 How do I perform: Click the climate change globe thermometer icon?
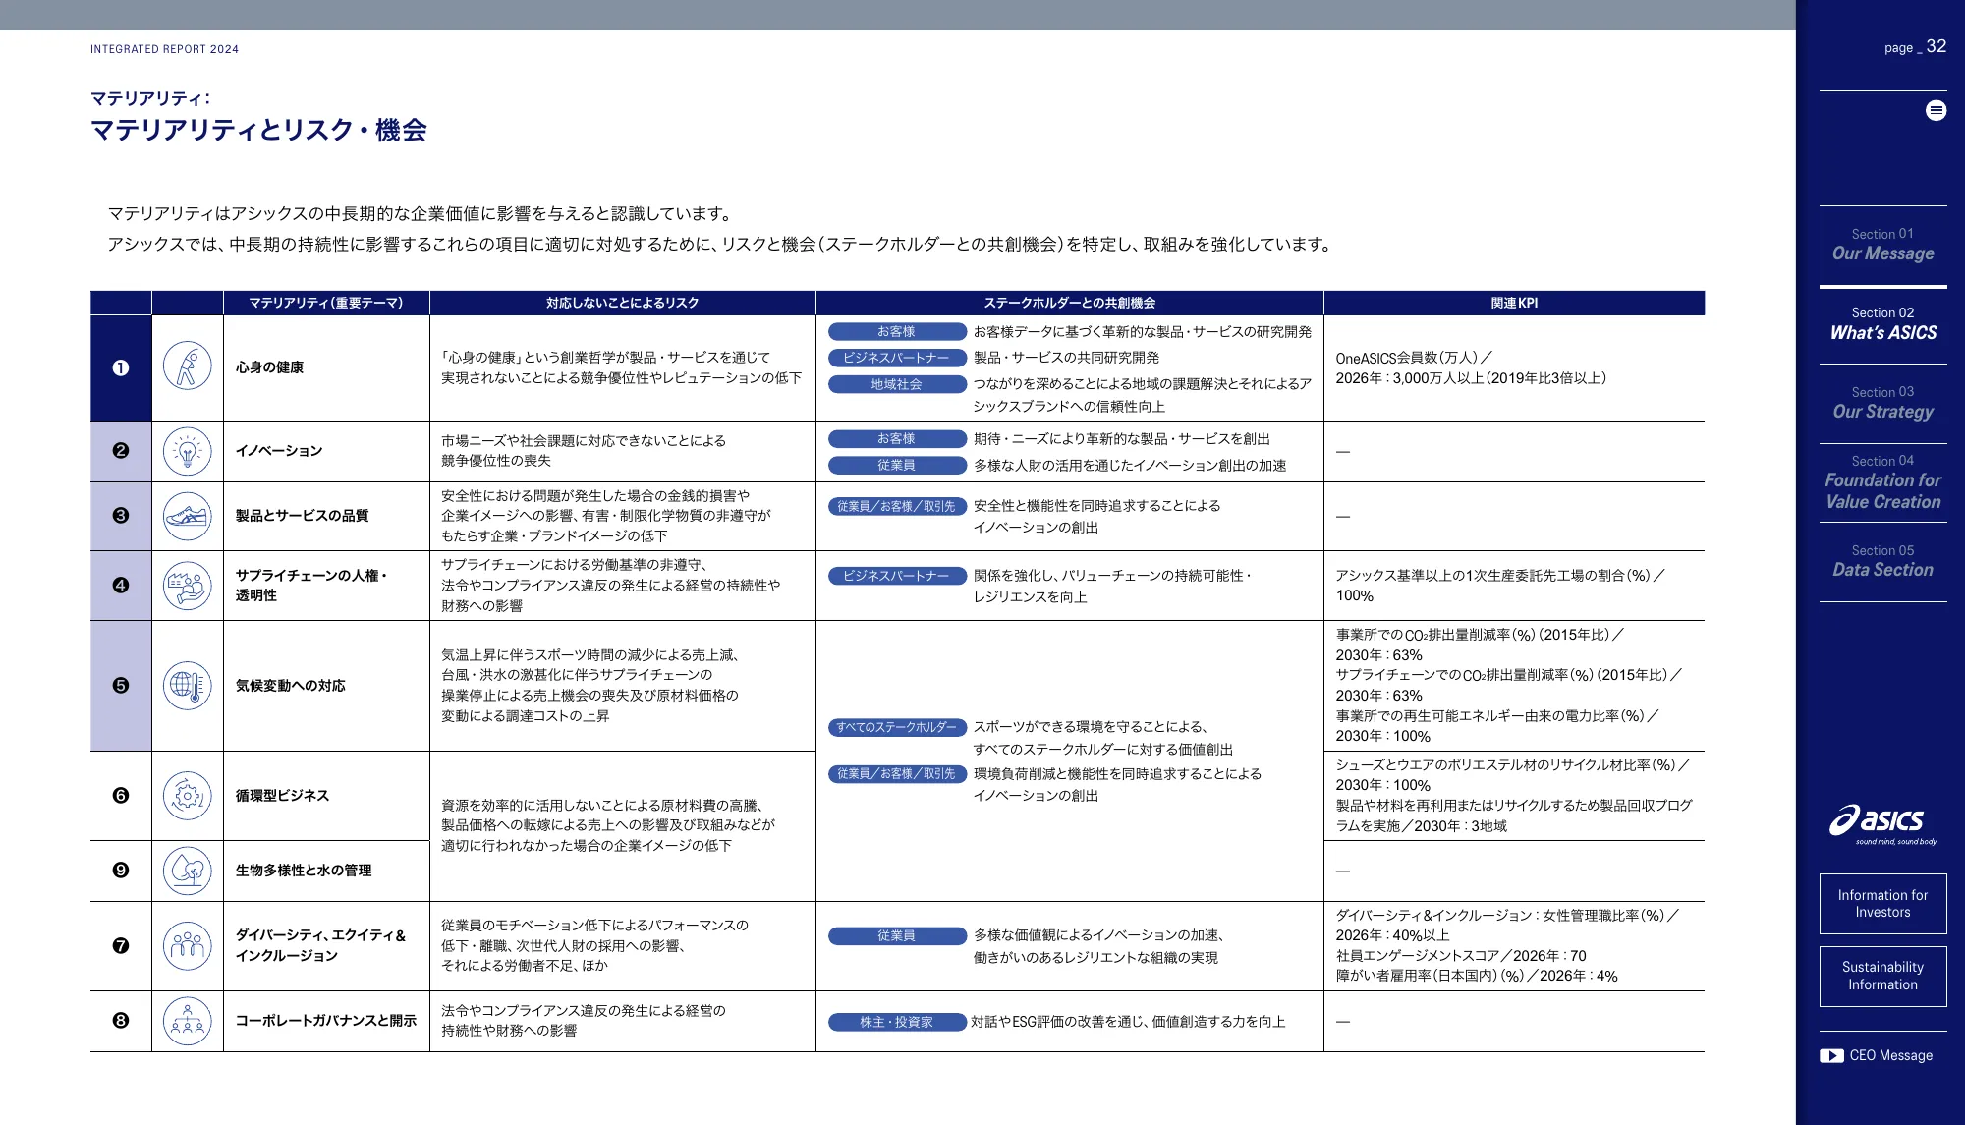tap(187, 686)
